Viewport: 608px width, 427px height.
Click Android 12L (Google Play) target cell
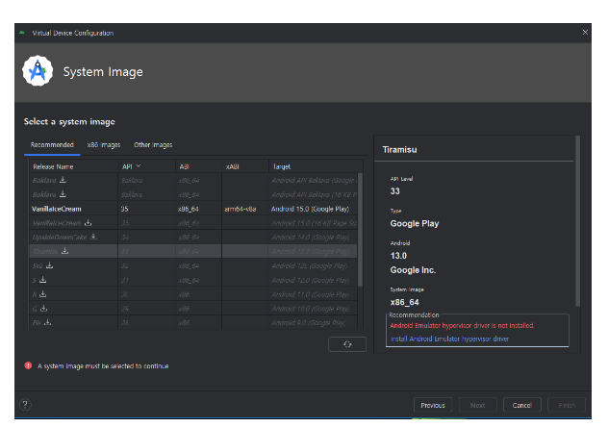pyautogui.click(x=309, y=265)
